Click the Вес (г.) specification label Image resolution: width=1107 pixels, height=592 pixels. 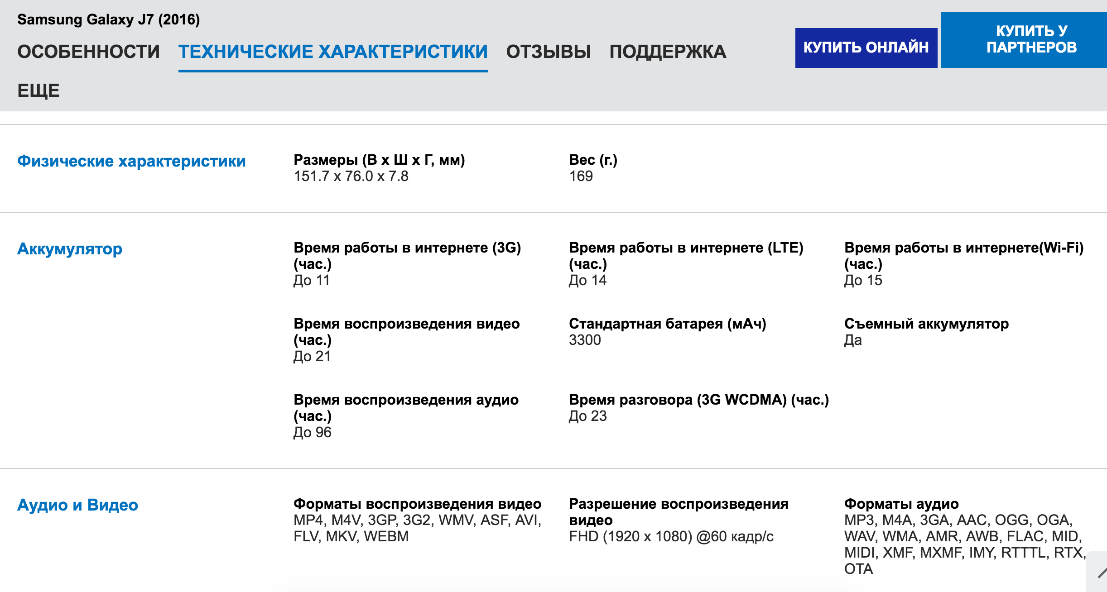pyautogui.click(x=593, y=160)
